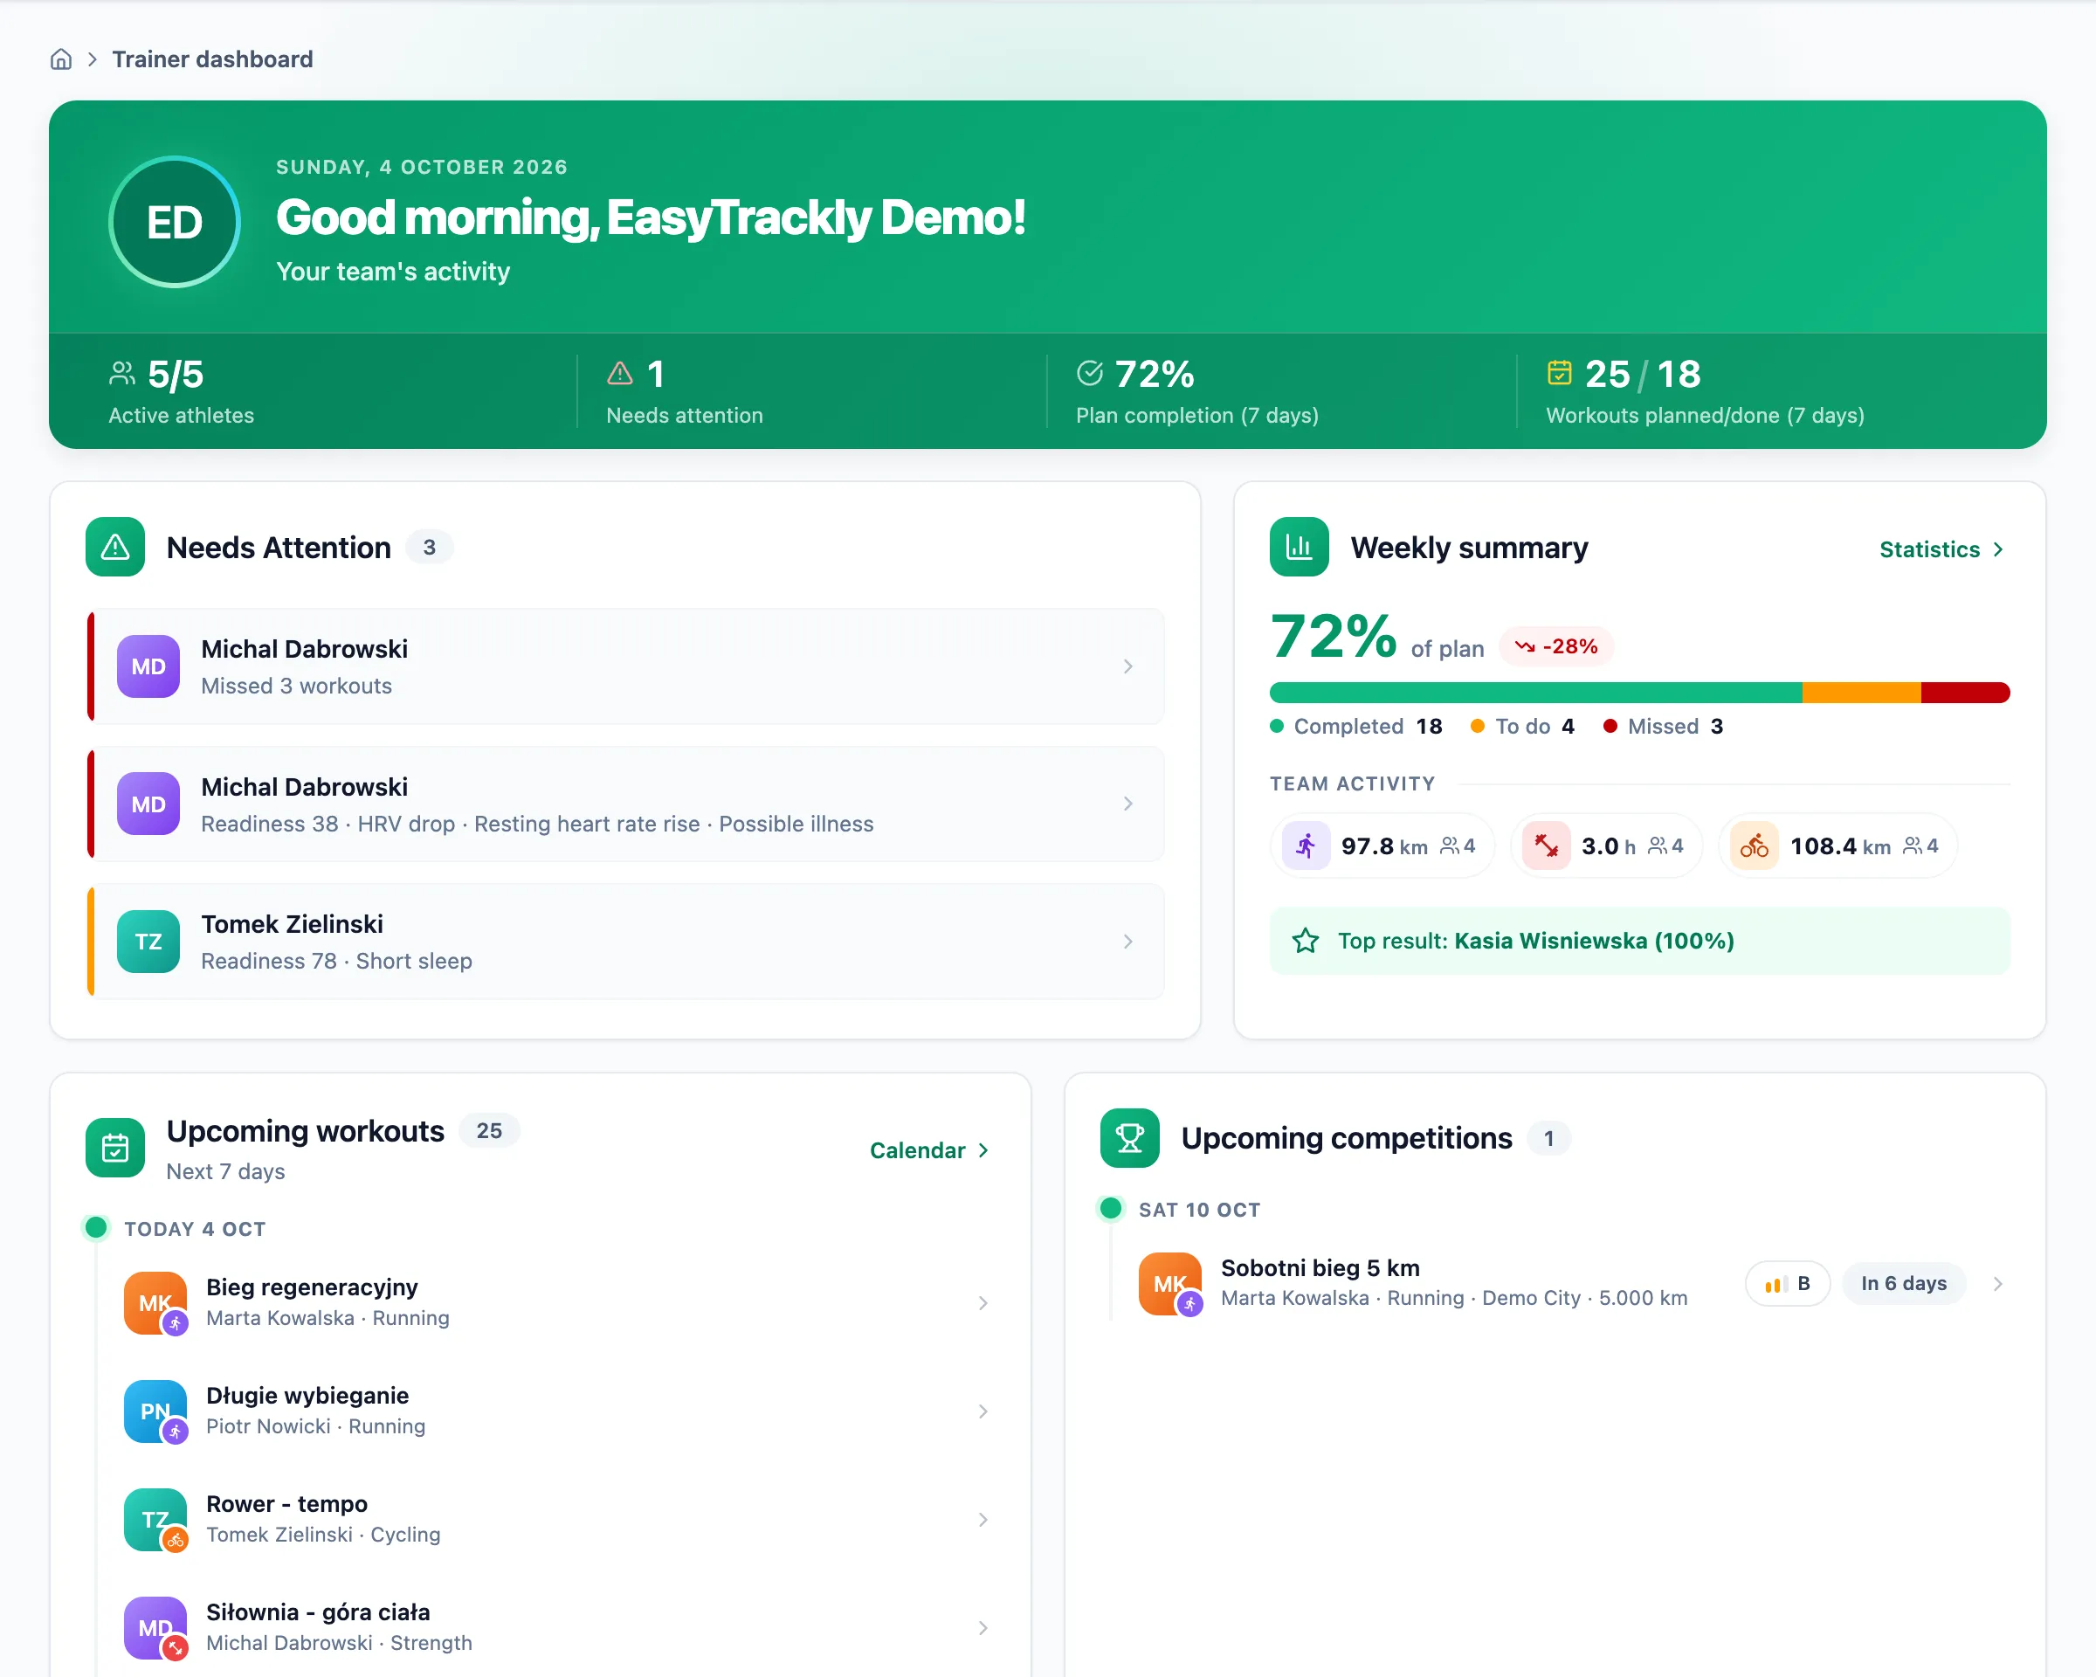Click the Weekly summary bar chart icon

point(1299,548)
